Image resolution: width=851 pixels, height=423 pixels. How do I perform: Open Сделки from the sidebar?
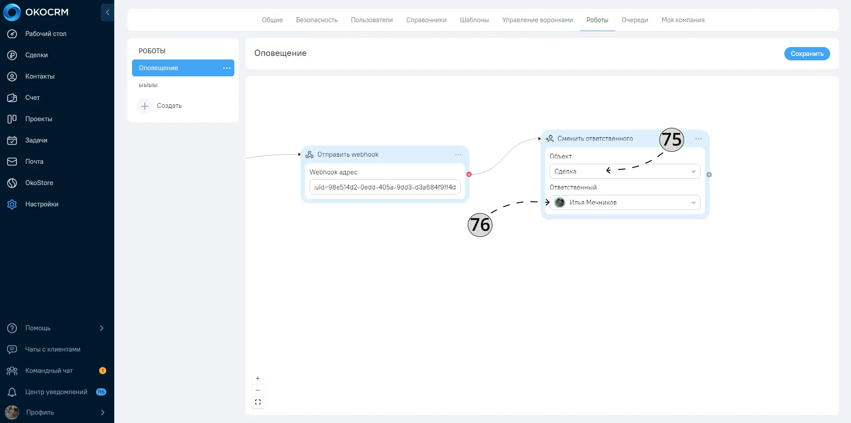tap(36, 55)
